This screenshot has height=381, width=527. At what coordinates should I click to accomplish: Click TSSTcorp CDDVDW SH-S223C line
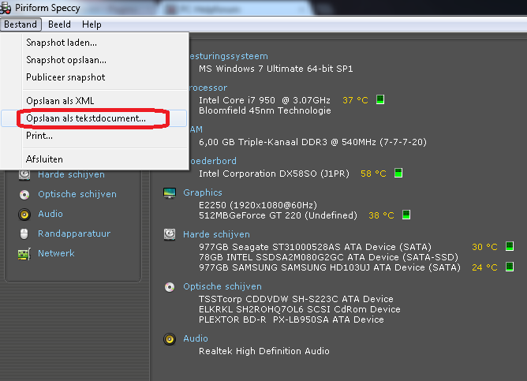296,299
